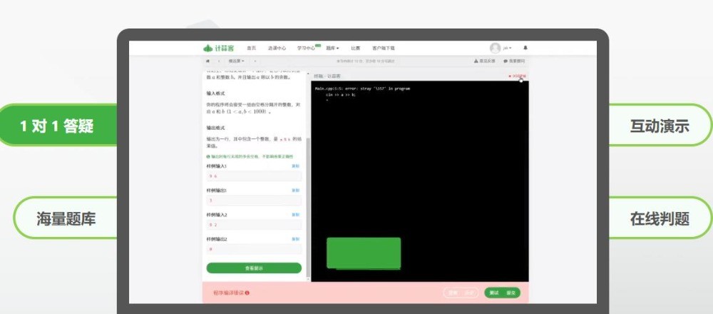The height and width of the screenshot is (314, 713).
Task: Select the 在线判题 feature tab
Action: click(x=660, y=218)
